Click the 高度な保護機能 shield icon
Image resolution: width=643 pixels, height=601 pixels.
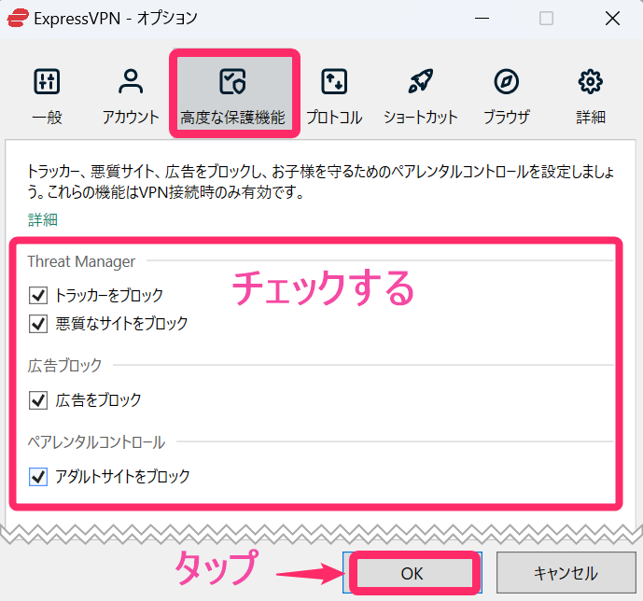pos(232,81)
